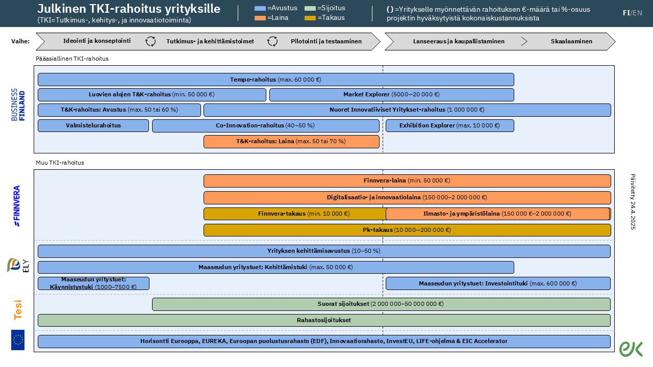Screen dimensions: 653x367
Task: Open Suorat sijoitukset investment bar
Action: click(x=381, y=304)
